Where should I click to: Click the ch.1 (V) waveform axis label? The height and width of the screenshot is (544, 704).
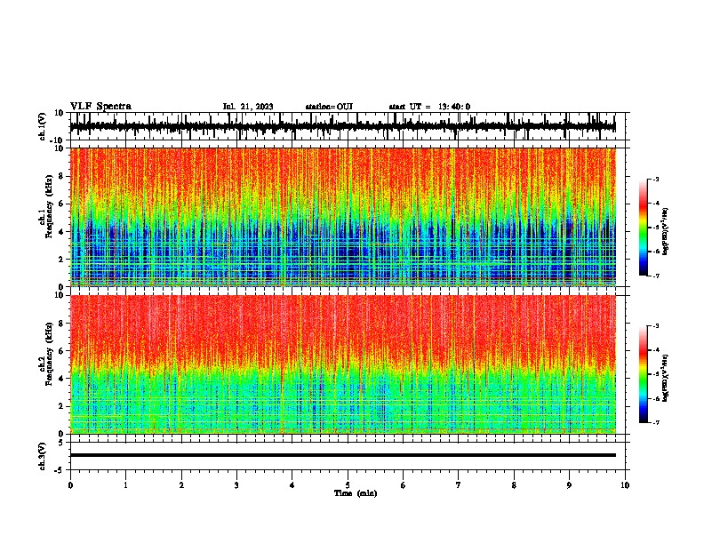[x=43, y=126]
